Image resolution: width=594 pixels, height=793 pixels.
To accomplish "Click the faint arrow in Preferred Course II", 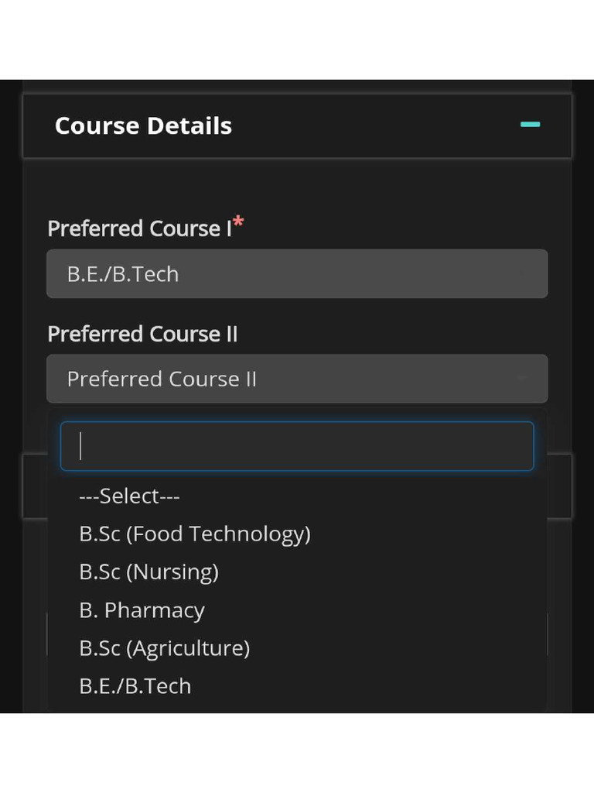I will pyautogui.click(x=522, y=379).
